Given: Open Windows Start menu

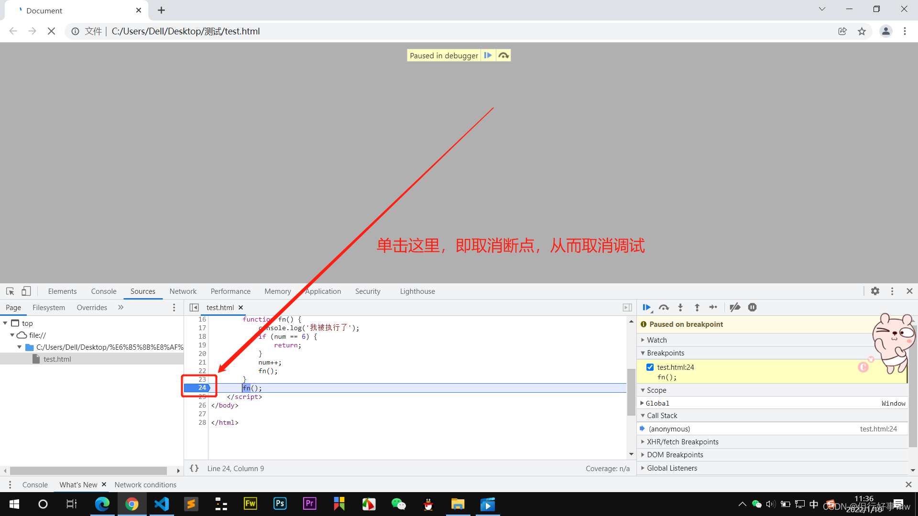Looking at the screenshot, I should (x=14, y=504).
